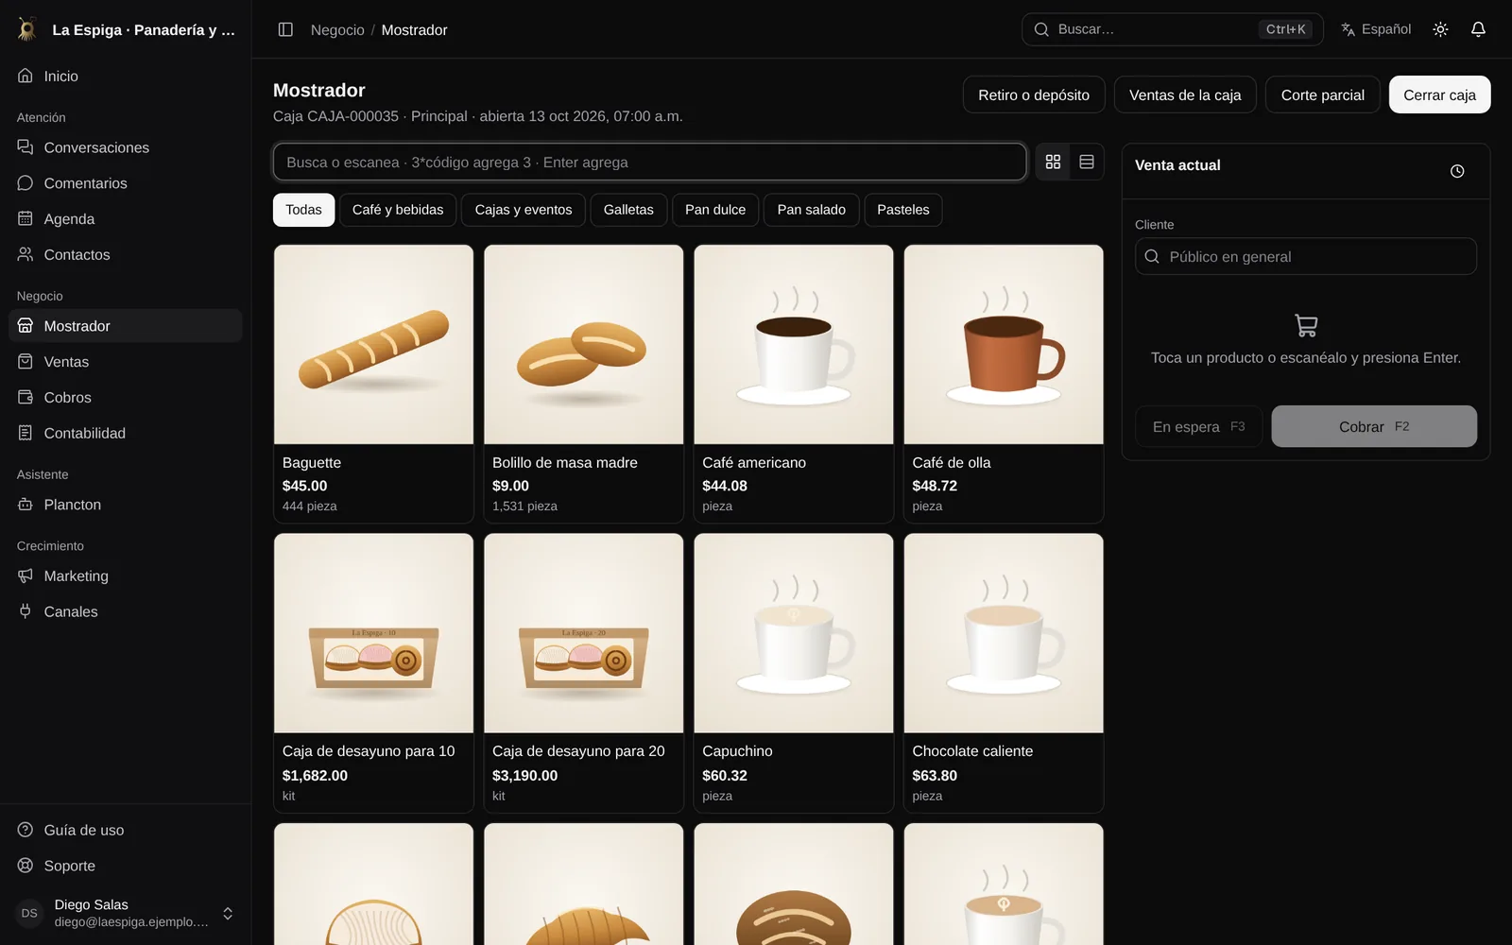Filter by Cajas y eventos

click(524, 210)
